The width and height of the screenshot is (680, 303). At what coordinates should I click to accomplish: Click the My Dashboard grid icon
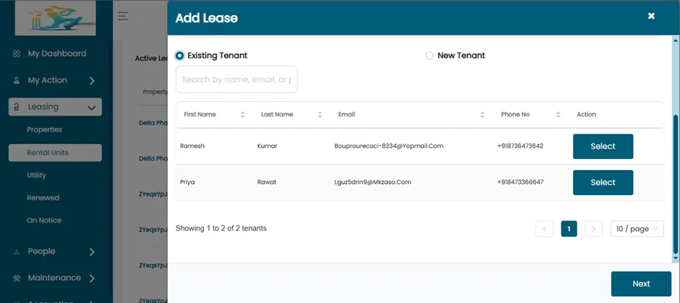point(17,54)
